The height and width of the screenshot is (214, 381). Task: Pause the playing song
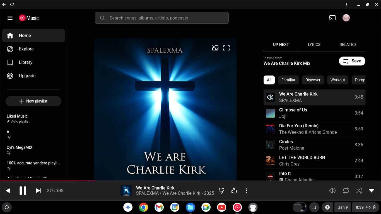pyautogui.click(x=23, y=191)
